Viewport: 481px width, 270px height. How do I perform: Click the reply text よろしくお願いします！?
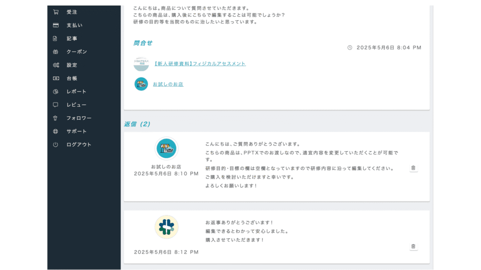(x=231, y=186)
